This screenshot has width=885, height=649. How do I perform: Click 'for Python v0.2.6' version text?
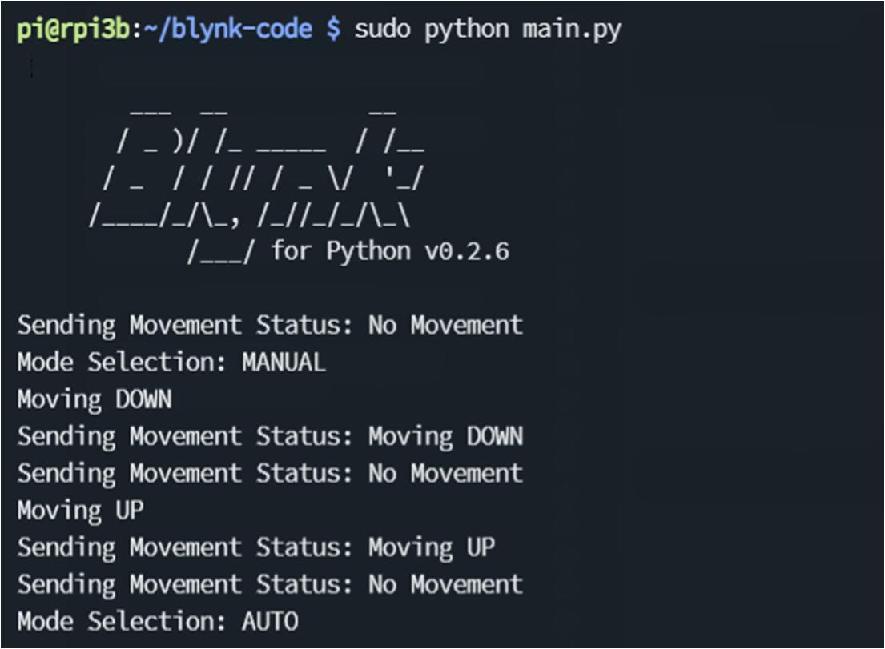(x=390, y=251)
